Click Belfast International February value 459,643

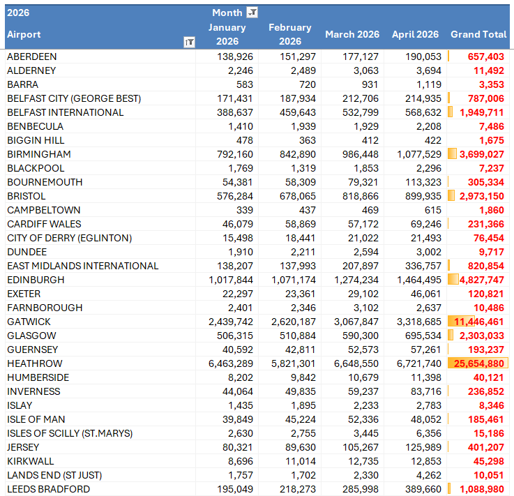pos(298,112)
